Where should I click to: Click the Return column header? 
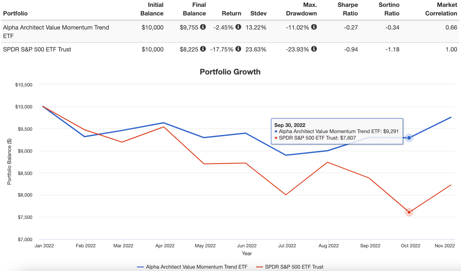point(232,13)
